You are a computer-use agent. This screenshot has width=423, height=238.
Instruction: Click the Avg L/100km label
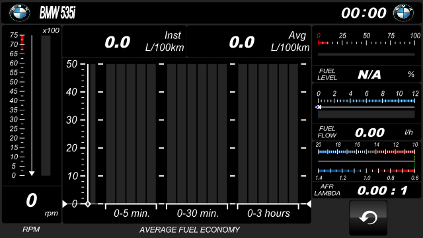point(290,41)
